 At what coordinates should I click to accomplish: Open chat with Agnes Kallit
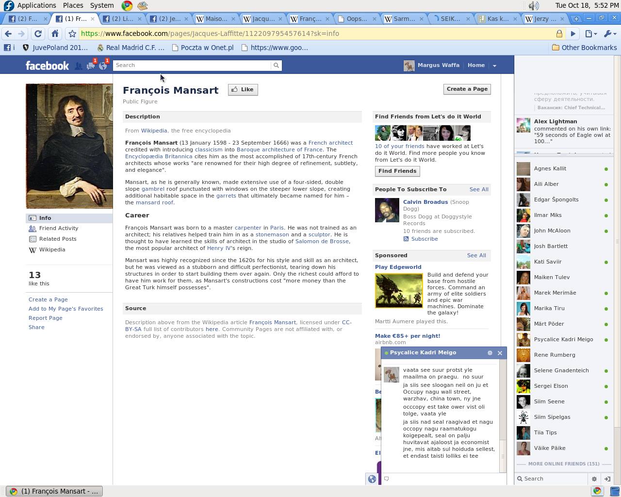pyautogui.click(x=563, y=168)
